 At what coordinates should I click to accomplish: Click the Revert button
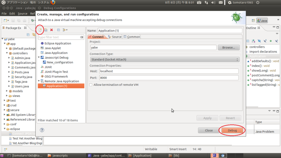(x=230, y=118)
